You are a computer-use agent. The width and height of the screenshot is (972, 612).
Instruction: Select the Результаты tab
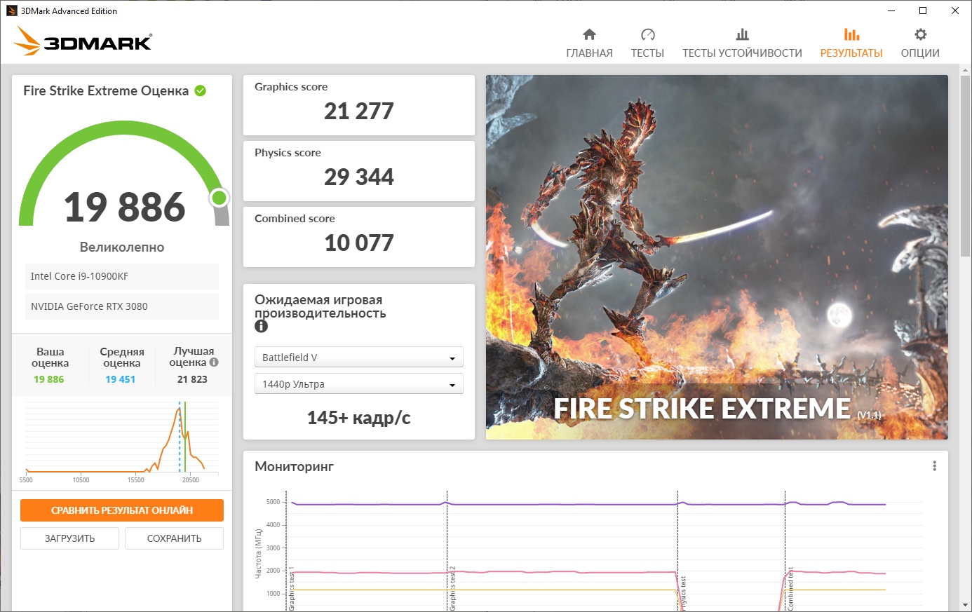click(x=851, y=43)
